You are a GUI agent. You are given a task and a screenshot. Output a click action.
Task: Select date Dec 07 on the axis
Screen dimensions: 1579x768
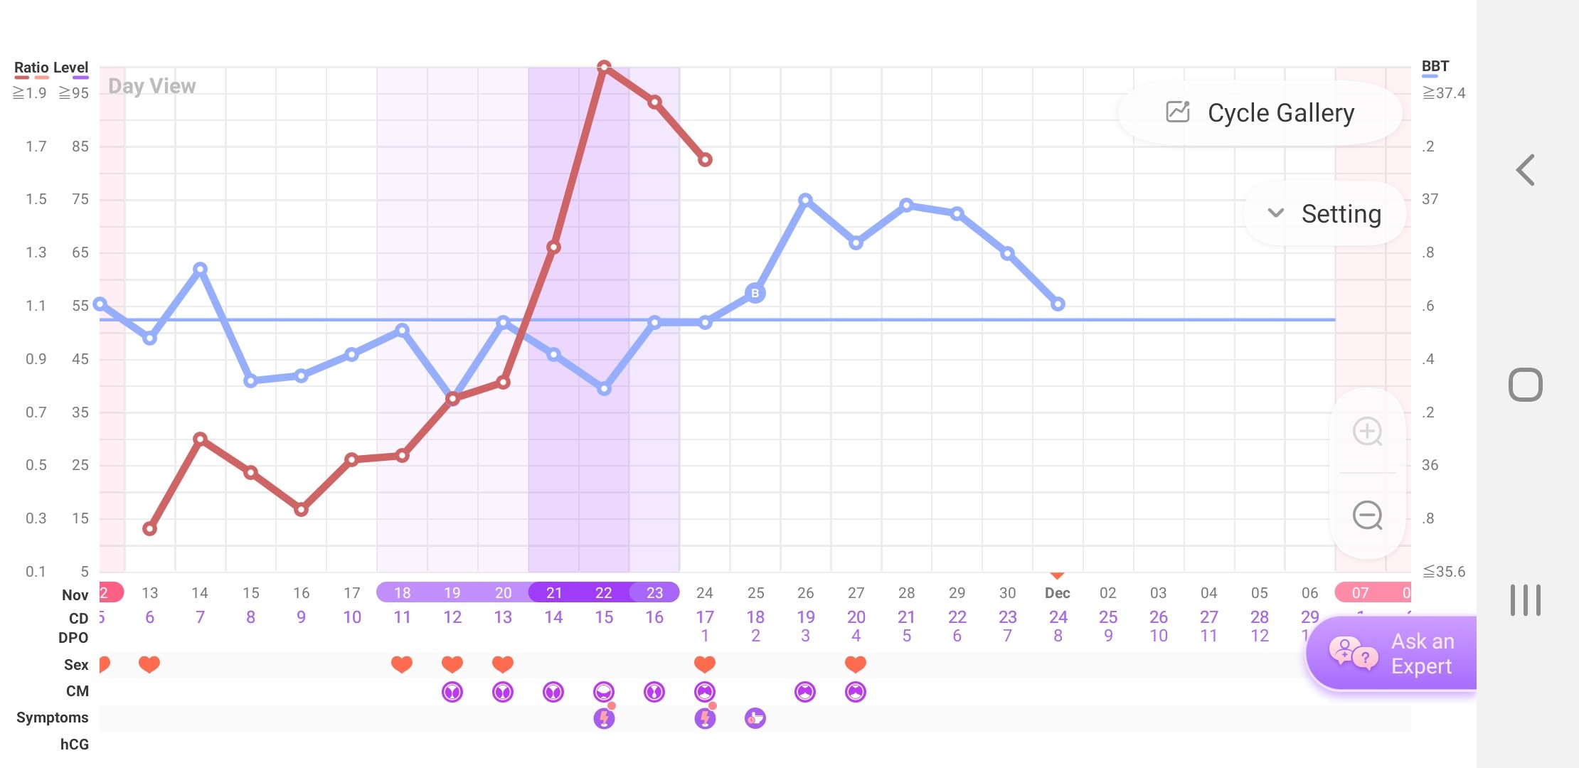click(1360, 593)
